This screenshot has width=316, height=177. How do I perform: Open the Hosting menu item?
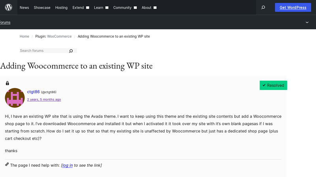click(x=61, y=7)
